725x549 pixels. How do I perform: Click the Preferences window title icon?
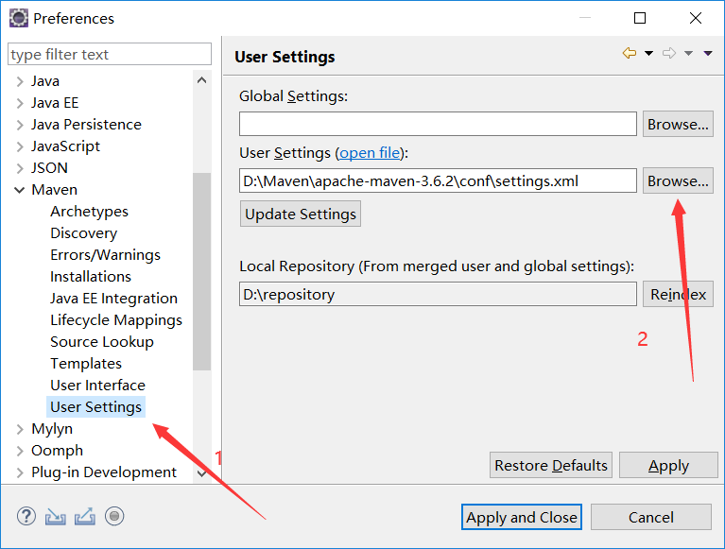[x=18, y=18]
